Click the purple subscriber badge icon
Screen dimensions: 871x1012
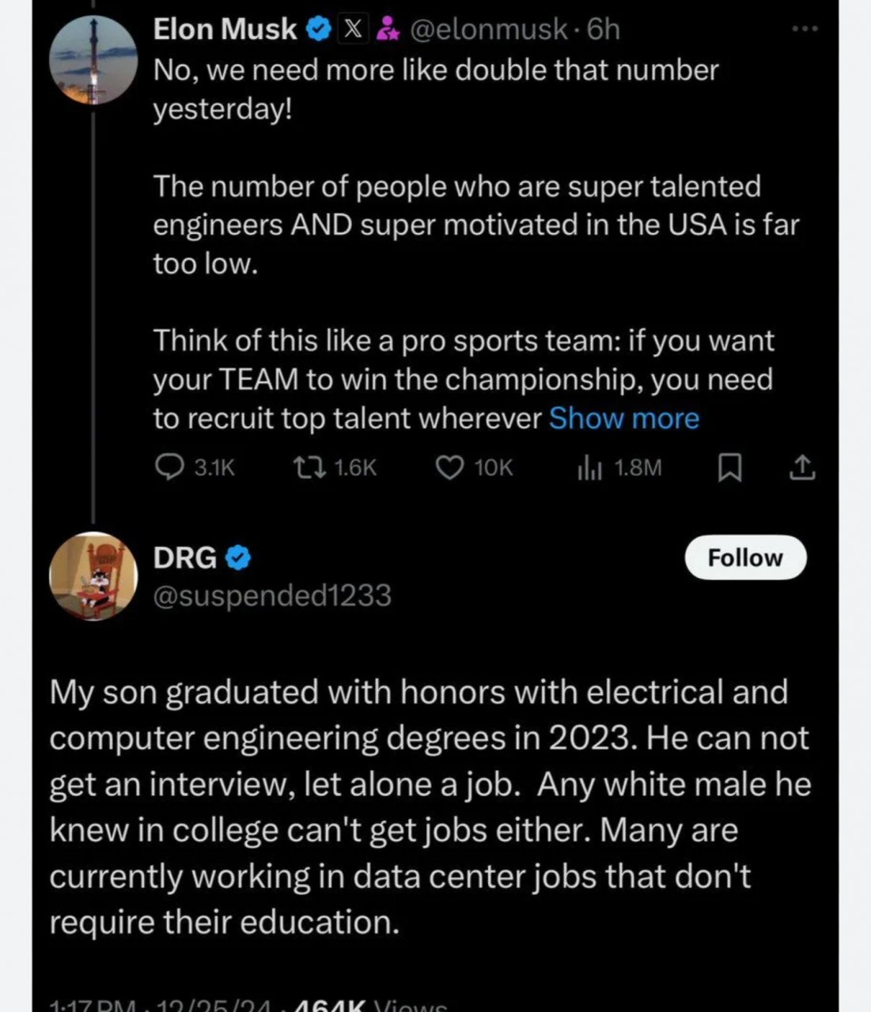click(x=387, y=30)
